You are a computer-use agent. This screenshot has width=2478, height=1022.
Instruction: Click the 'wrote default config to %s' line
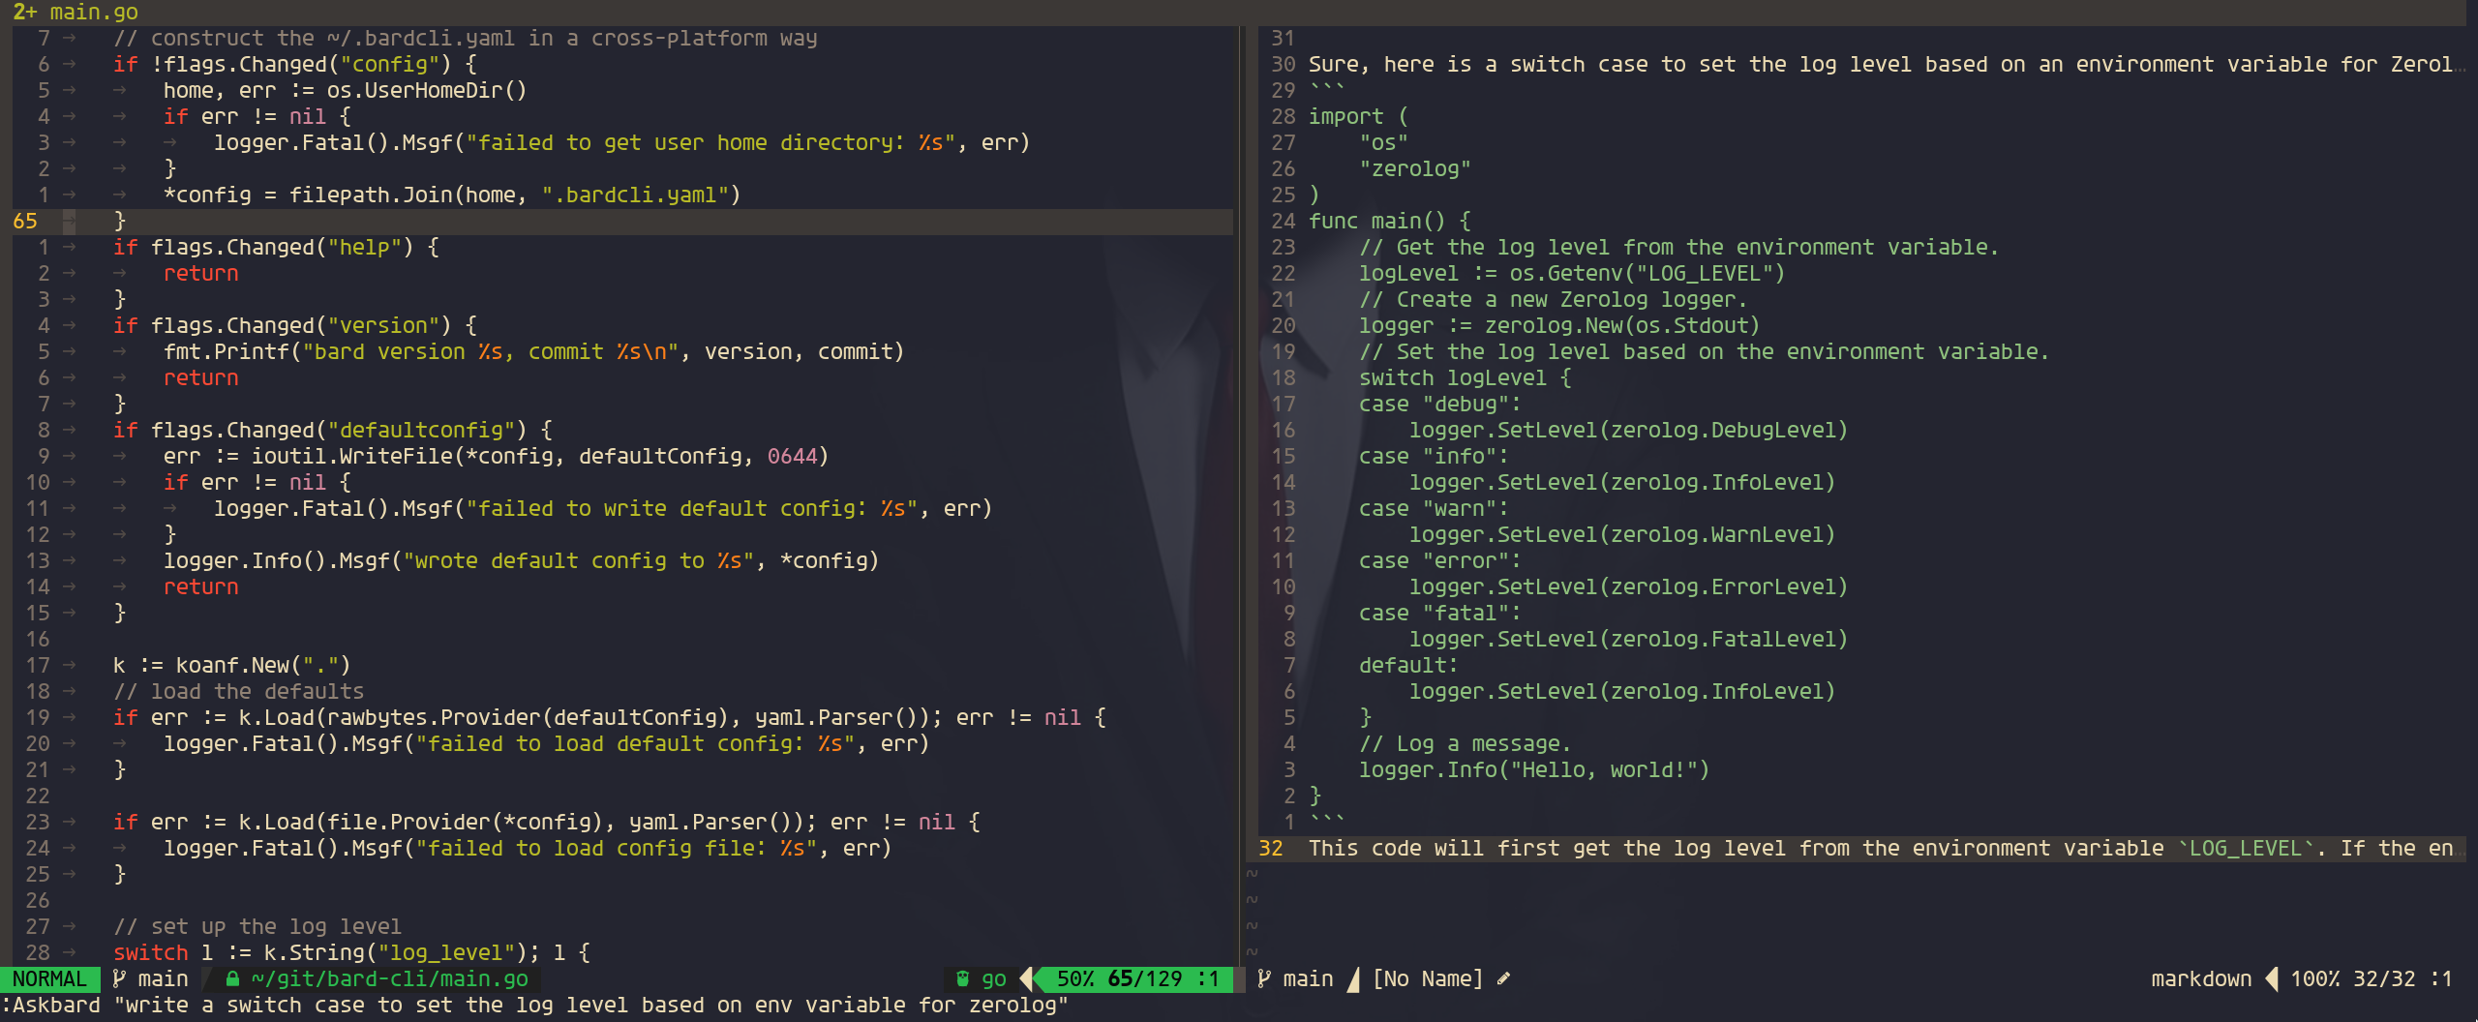tap(521, 560)
